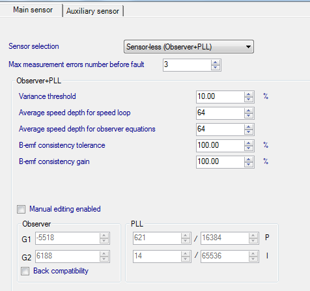Click the Observer G2 value field
This screenshot has height=291, width=310.
coord(67,256)
